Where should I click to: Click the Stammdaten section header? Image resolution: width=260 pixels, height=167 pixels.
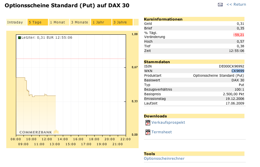(157, 62)
